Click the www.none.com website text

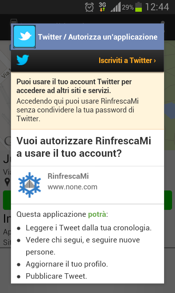tap(73, 187)
